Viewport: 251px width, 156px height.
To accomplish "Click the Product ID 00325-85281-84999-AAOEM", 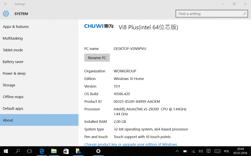I will point(137,102).
